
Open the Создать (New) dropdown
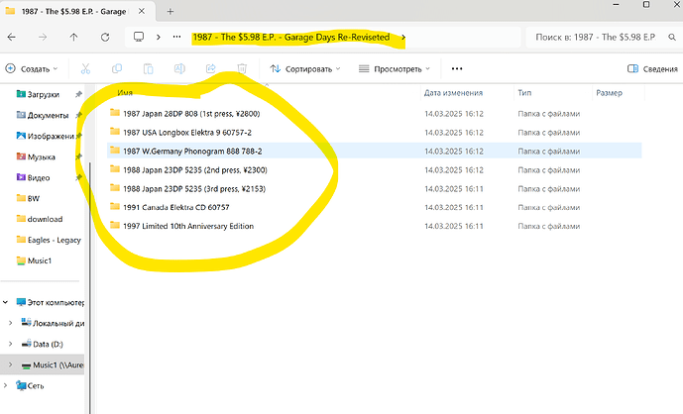pyautogui.click(x=32, y=68)
